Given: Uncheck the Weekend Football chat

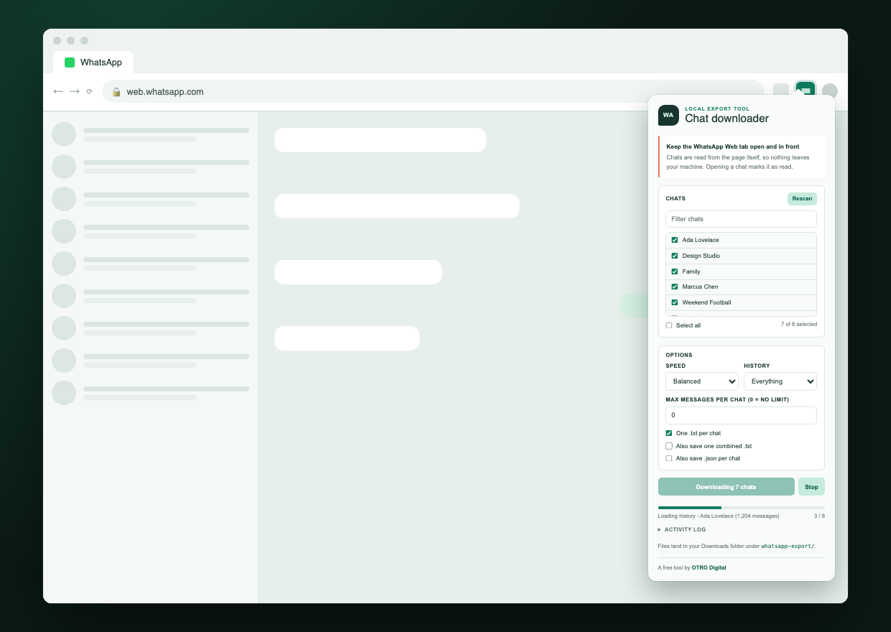Looking at the screenshot, I should coord(675,302).
